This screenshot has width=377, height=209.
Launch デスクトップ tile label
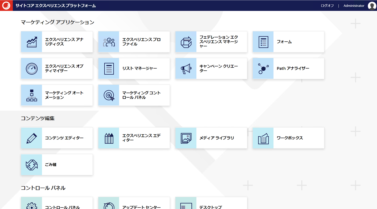coord(211,207)
